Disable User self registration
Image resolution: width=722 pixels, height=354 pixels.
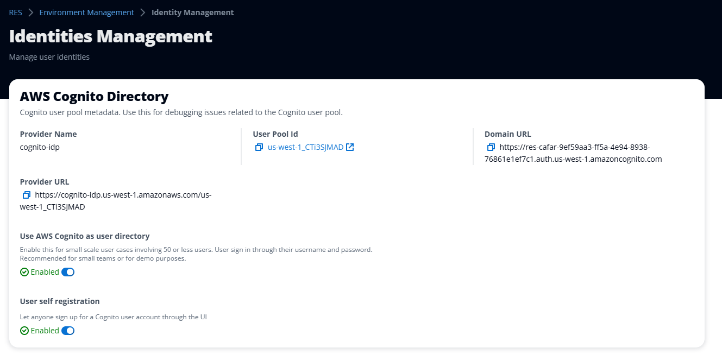[x=67, y=330]
